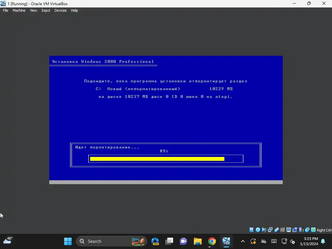Click the 10229 МБ partition size text
The width and height of the screenshot is (332, 249).
point(221,89)
